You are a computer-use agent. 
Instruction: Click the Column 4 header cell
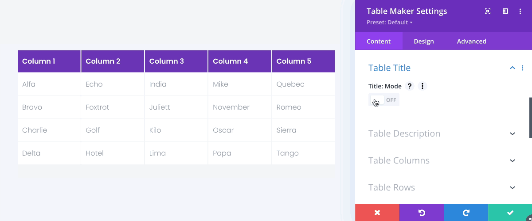(x=240, y=61)
